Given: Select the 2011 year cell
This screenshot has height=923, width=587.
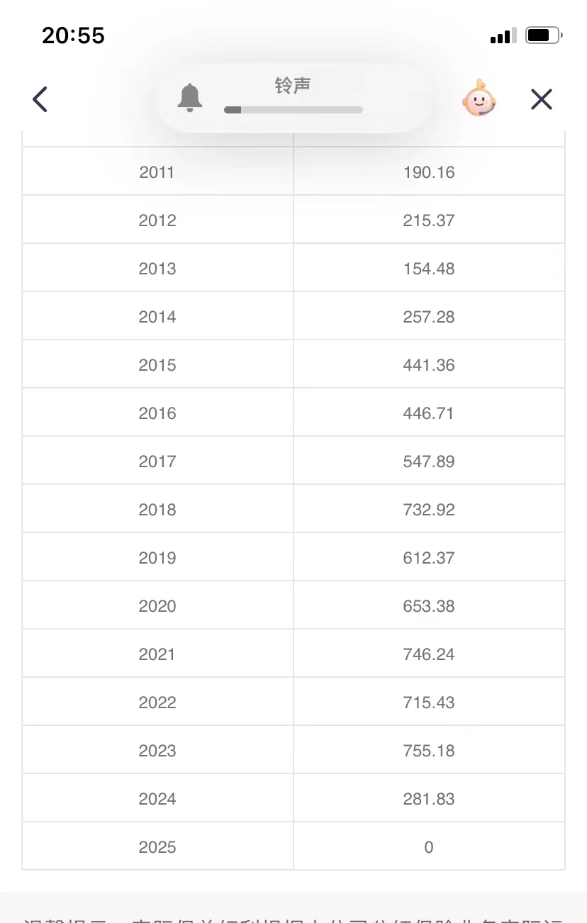Looking at the screenshot, I should pos(157,172).
